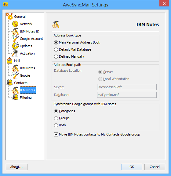Click the Cancel button
This screenshot has width=171, height=176.
[x=155, y=167]
